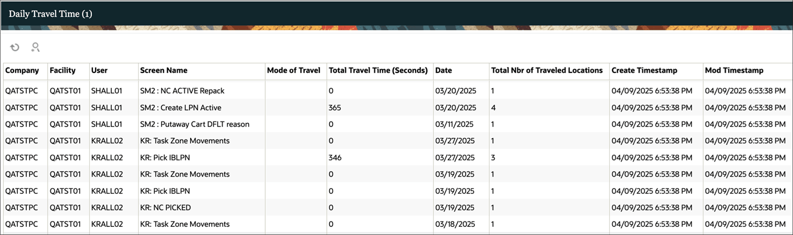Click the Daily Travel Time (1) title
The height and width of the screenshot is (235, 793).
pos(50,14)
